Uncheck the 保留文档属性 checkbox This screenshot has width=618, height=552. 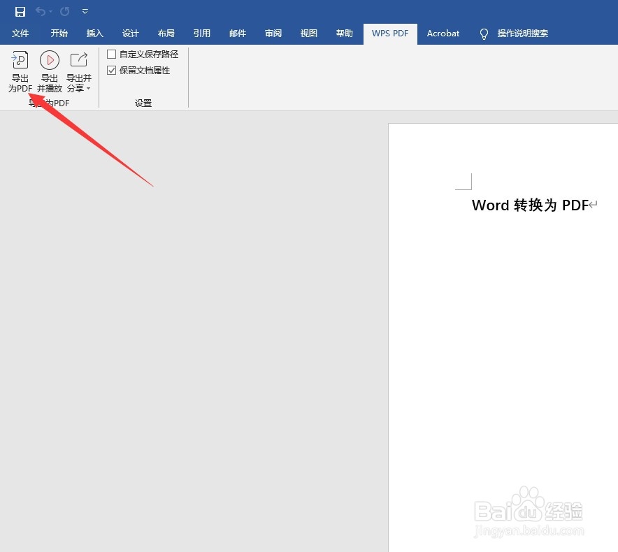click(111, 70)
